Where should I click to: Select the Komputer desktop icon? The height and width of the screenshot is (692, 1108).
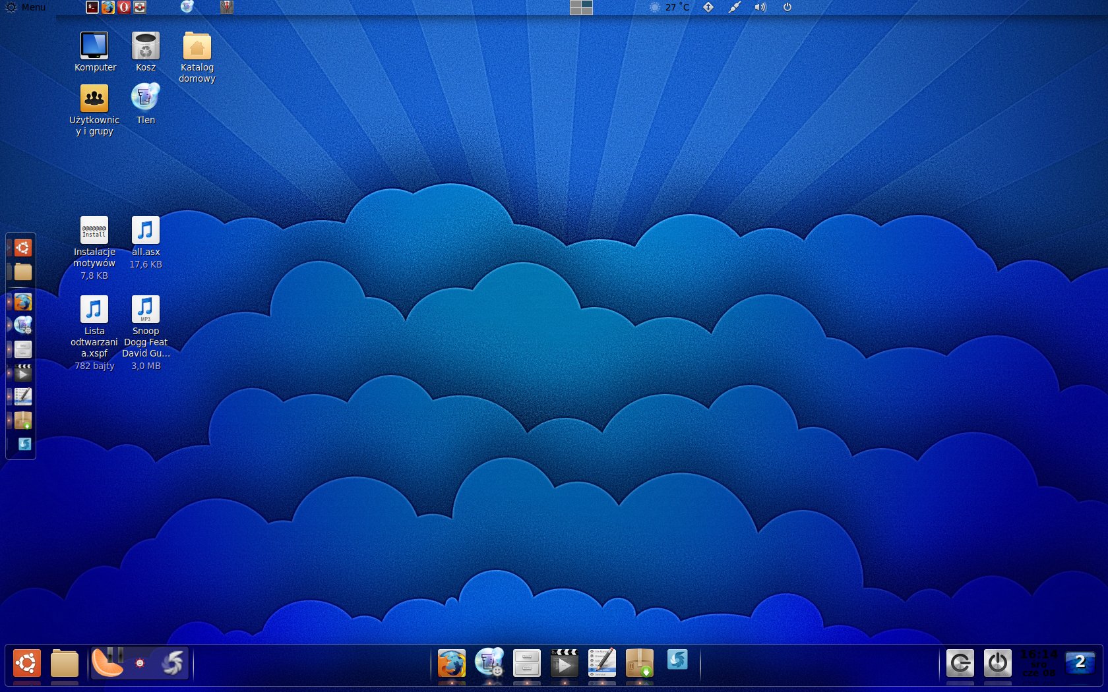95,52
